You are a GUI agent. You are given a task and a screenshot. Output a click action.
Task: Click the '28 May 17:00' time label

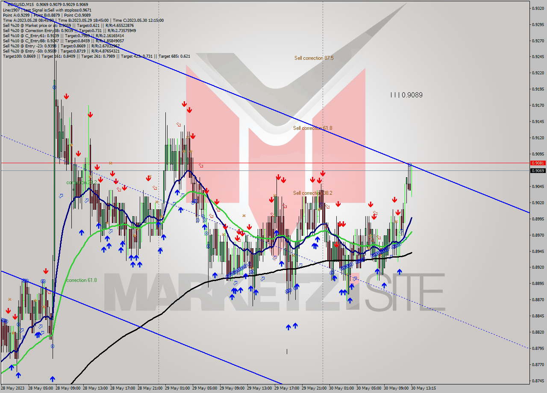(123, 388)
